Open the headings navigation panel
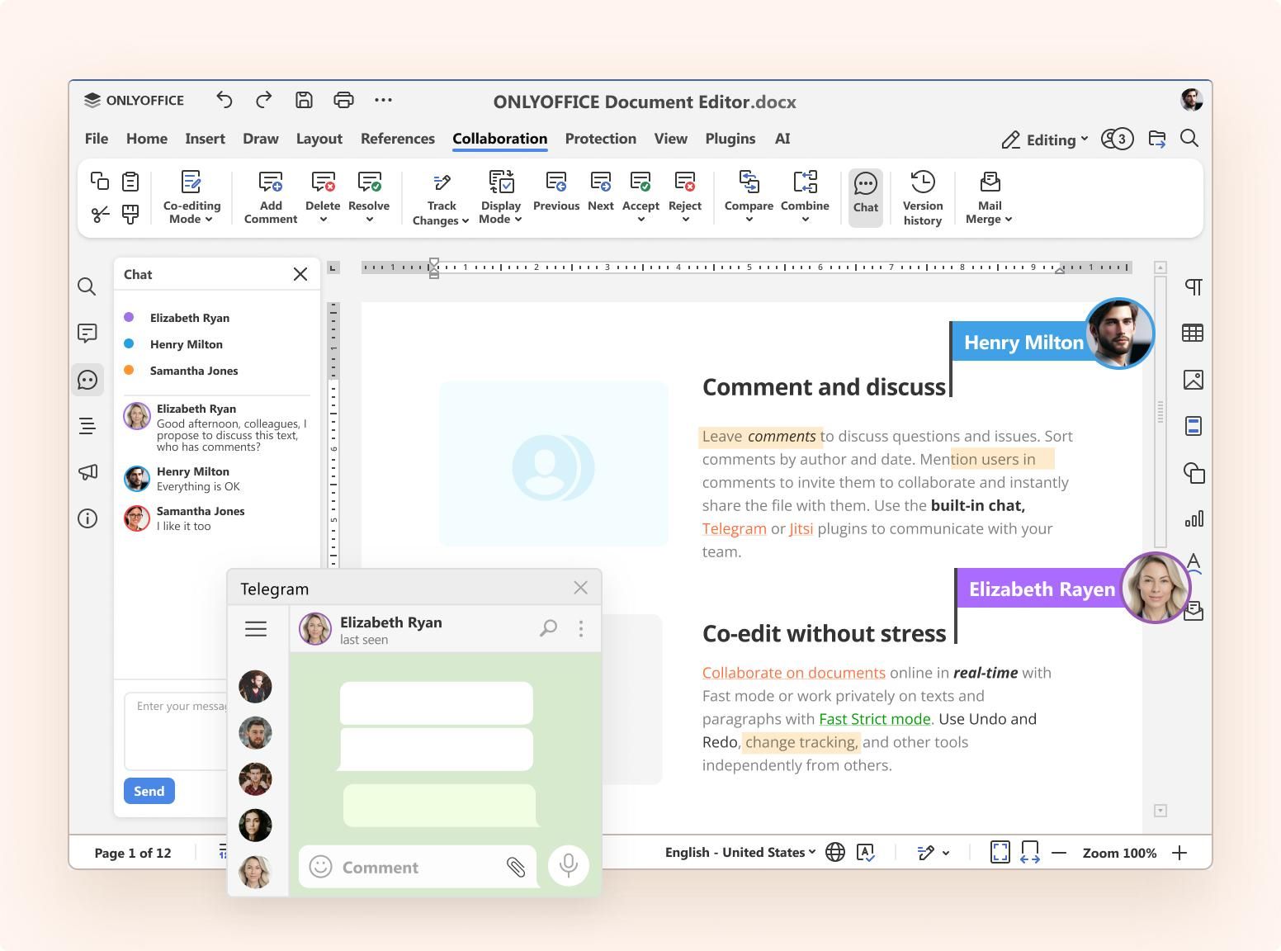This screenshot has height=951, width=1281. tap(87, 426)
